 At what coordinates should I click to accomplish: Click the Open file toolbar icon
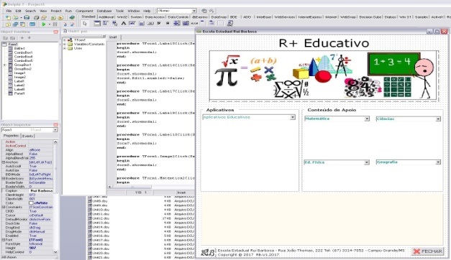tap(15, 17)
